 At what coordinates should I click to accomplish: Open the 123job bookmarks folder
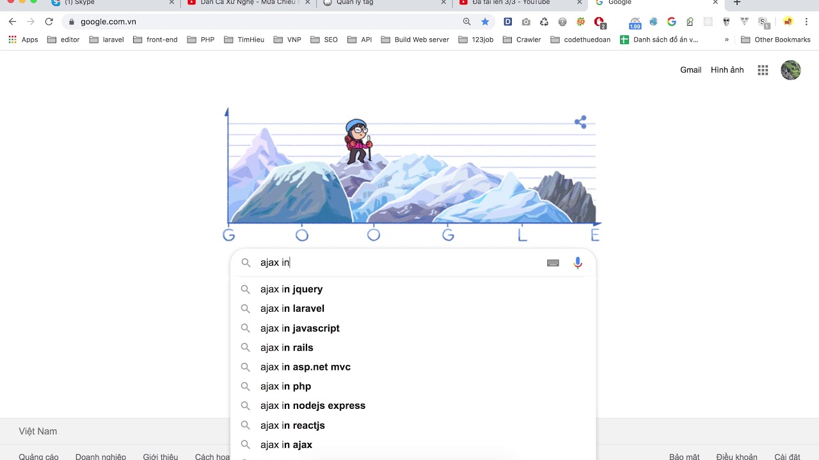477,40
